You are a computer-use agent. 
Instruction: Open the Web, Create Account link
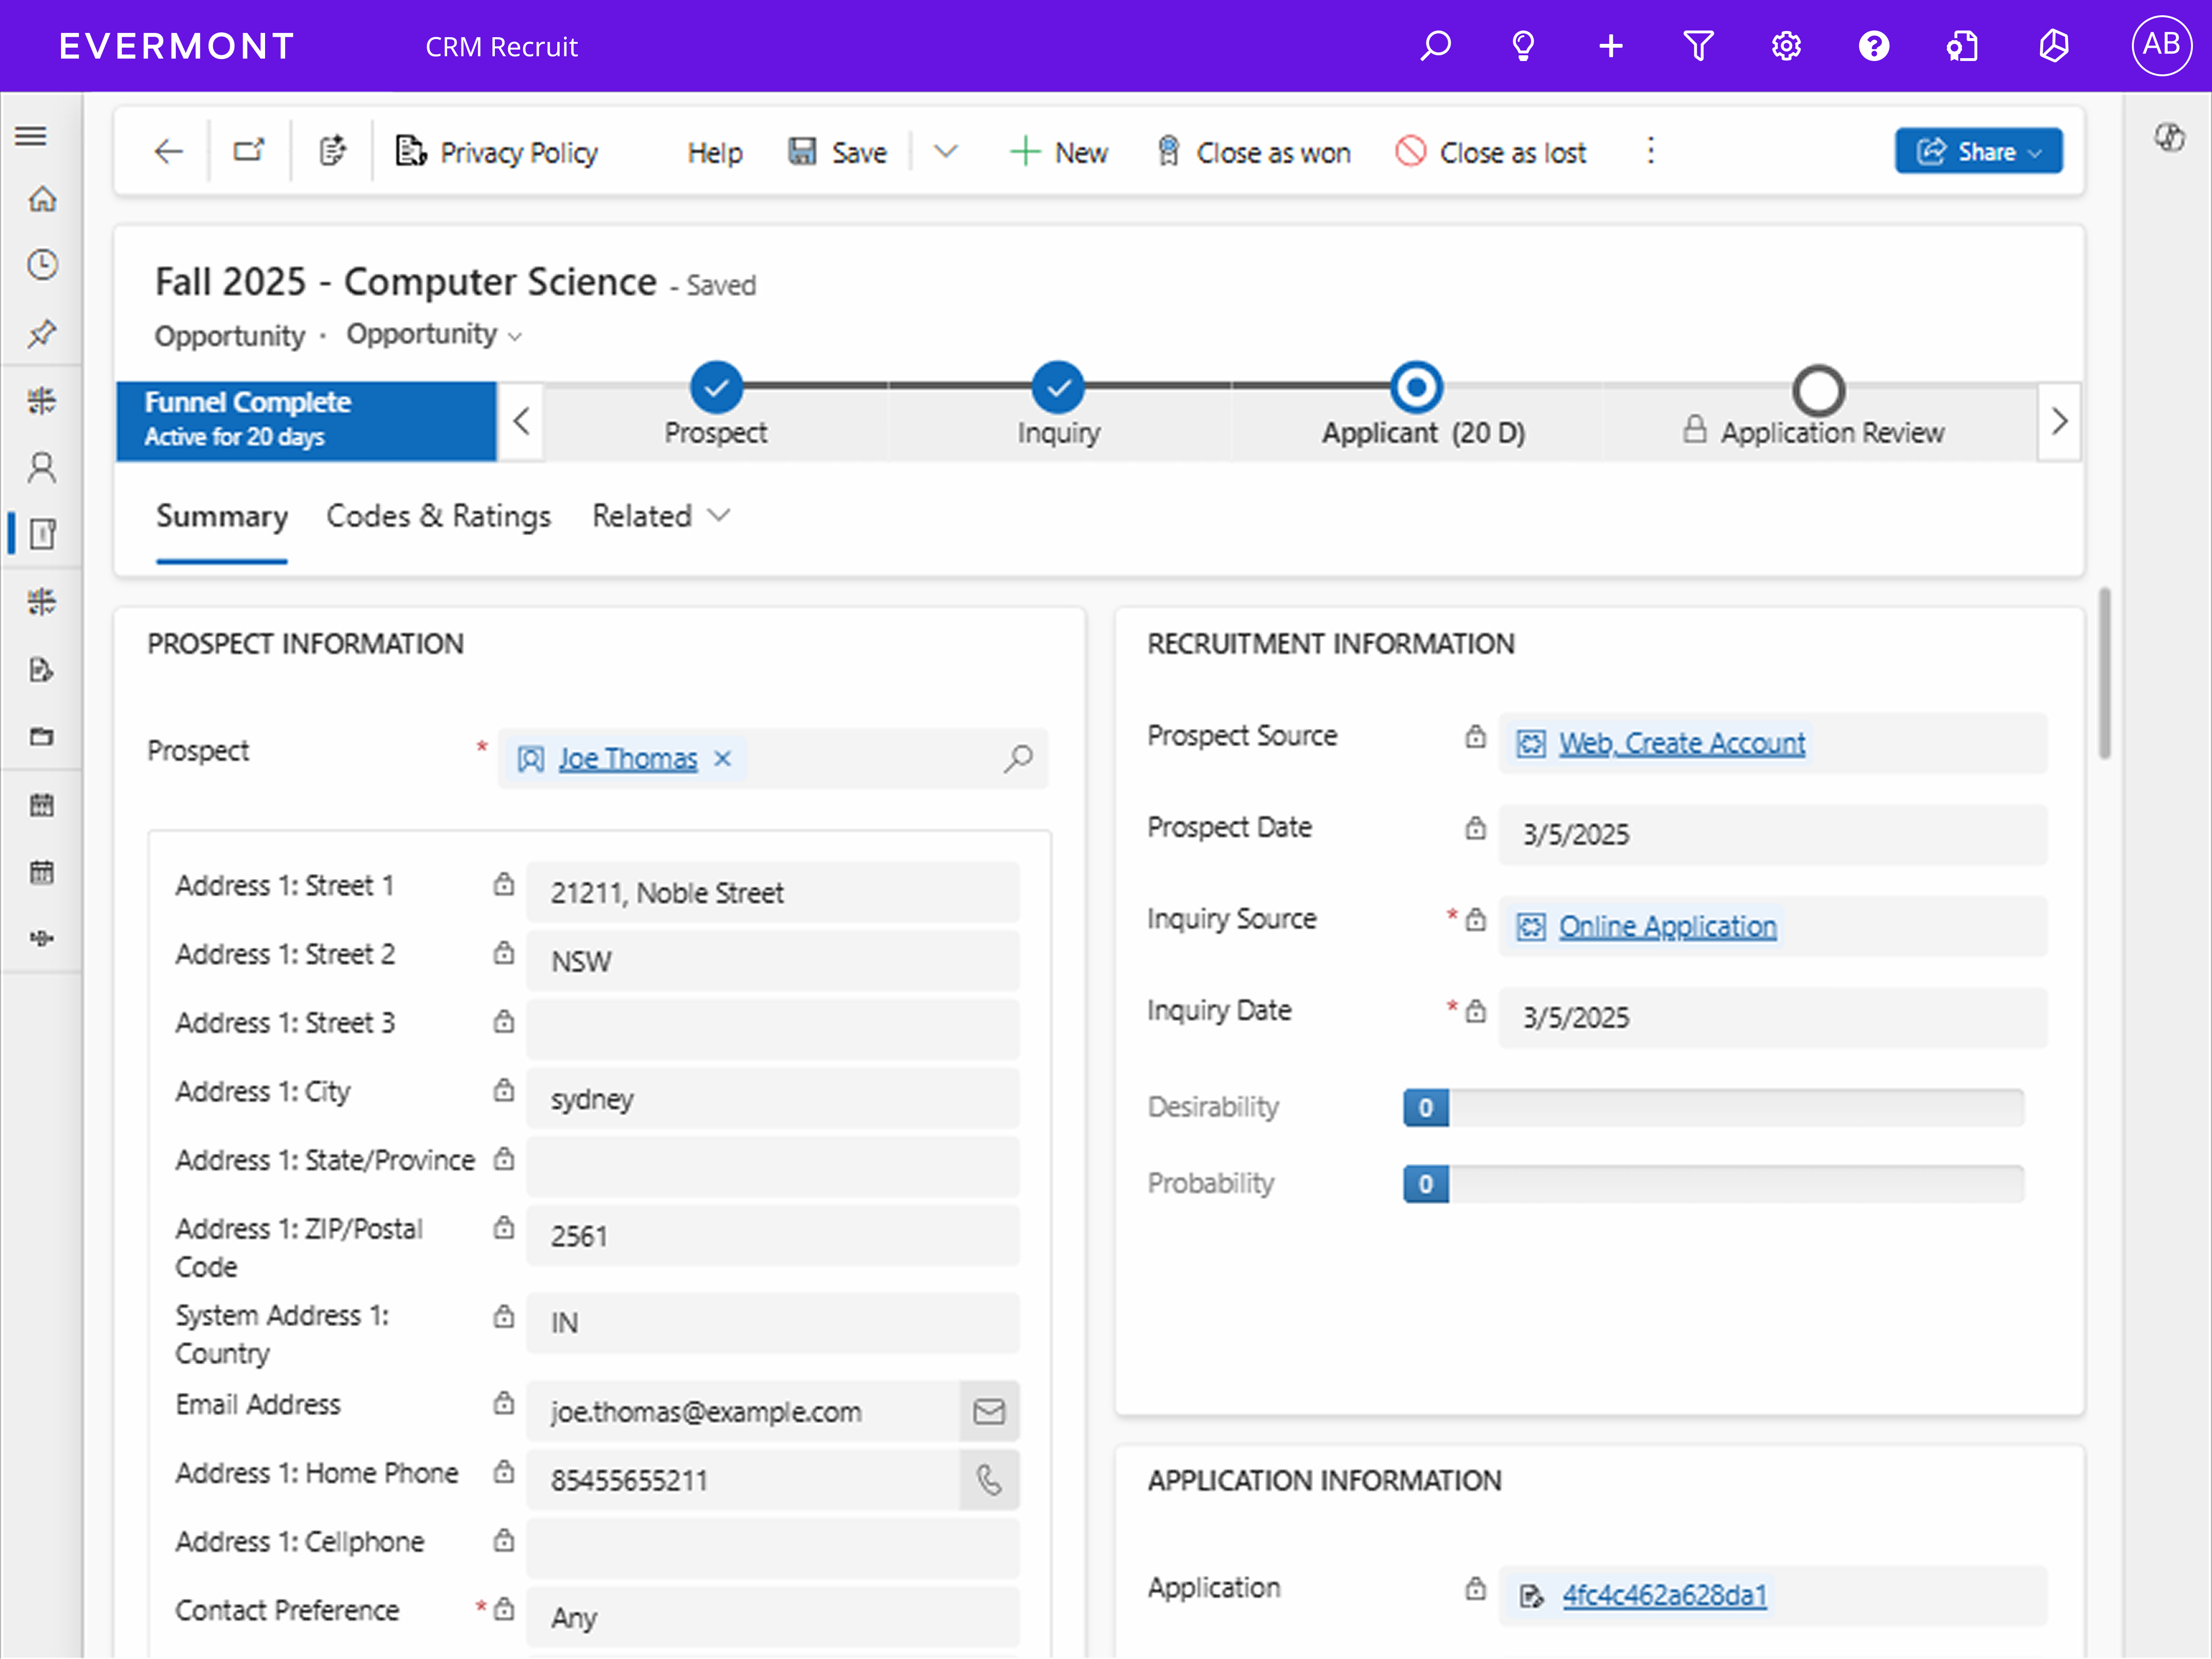pyautogui.click(x=1682, y=743)
